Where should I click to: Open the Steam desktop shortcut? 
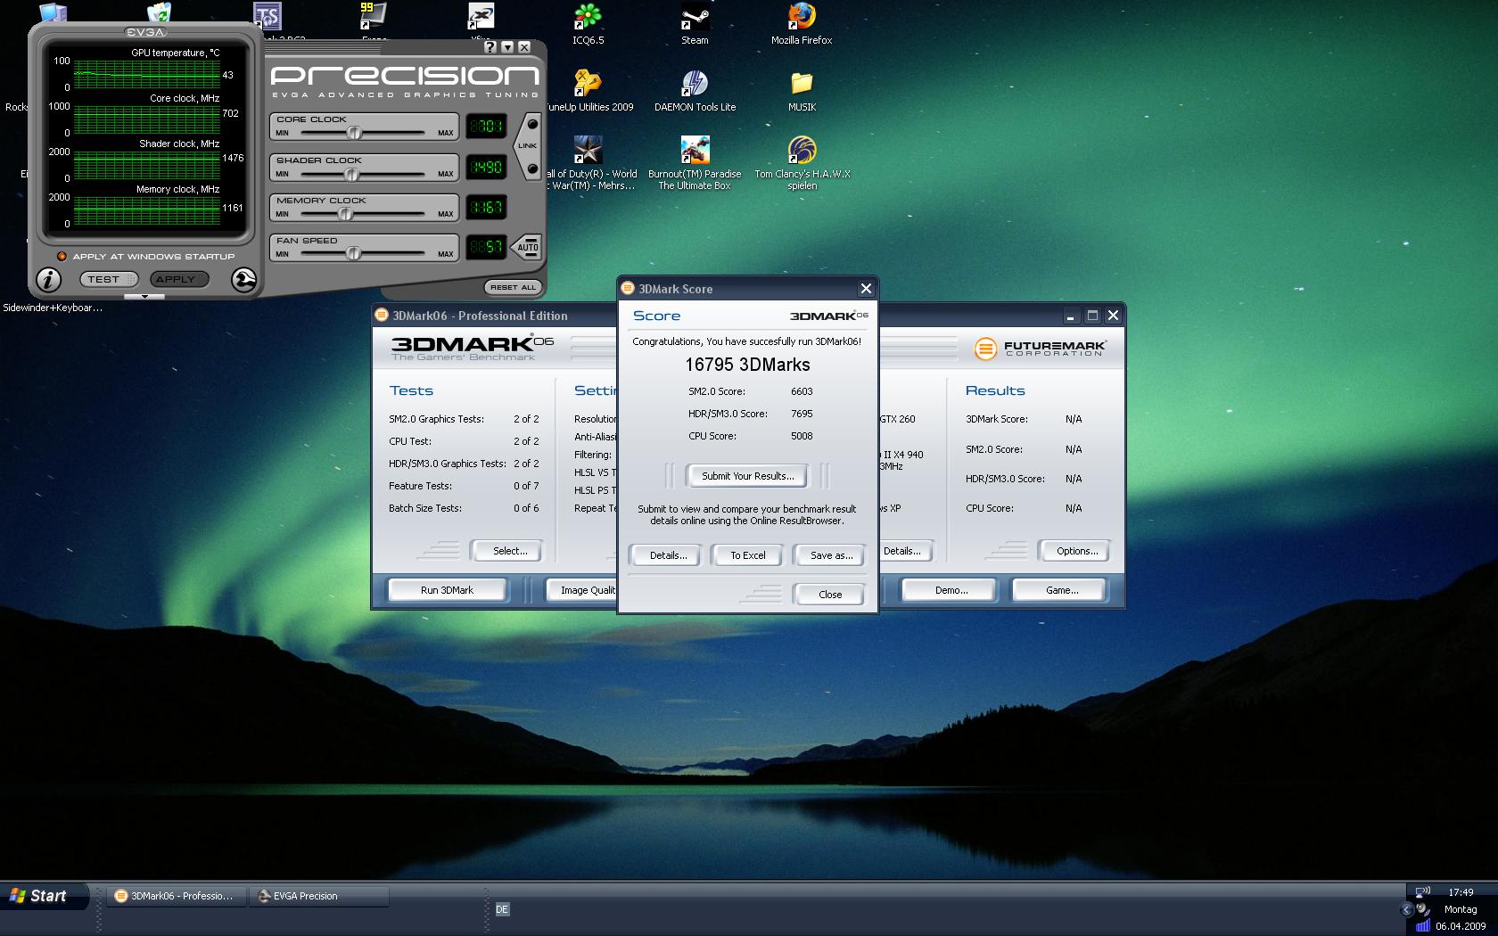pos(695,24)
